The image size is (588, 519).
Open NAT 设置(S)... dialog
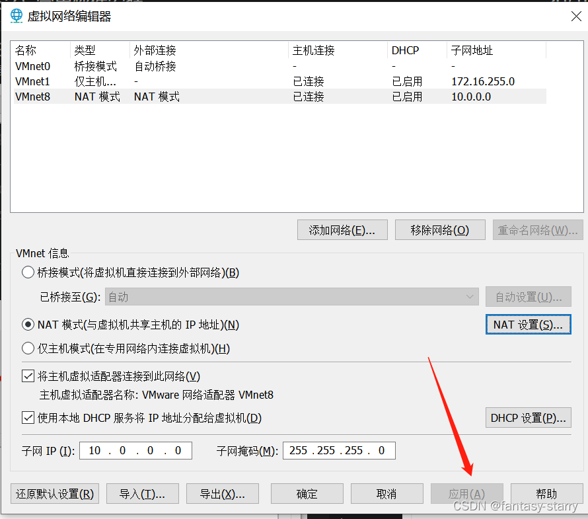[x=529, y=325]
